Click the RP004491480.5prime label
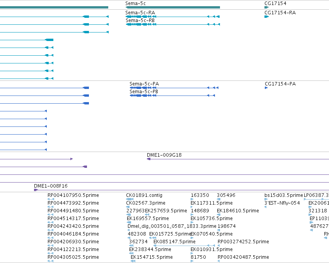 [73, 211]
